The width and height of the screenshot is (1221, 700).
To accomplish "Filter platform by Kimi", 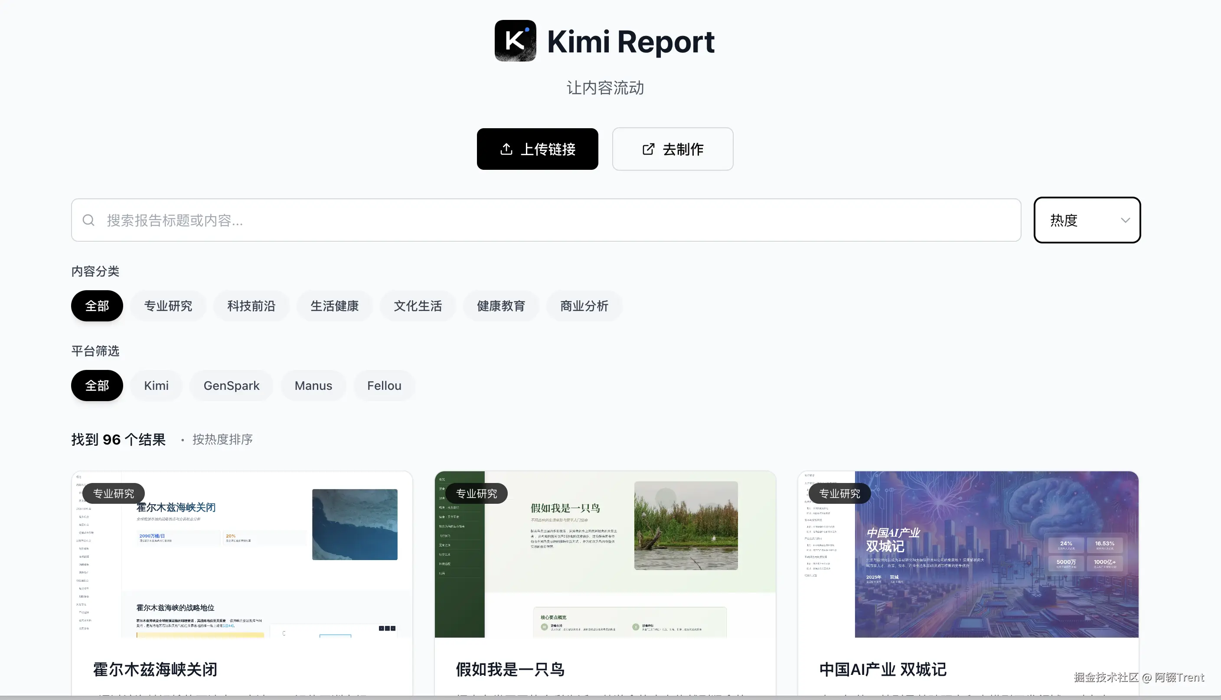I will click(157, 386).
